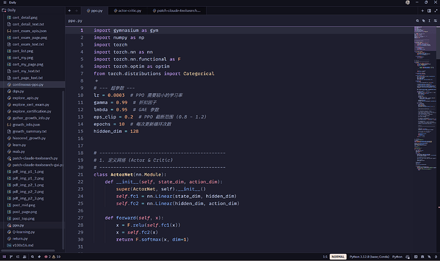This screenshot has height=261, width=440.
Task: Go back with the left arrow
Action: (x=70, y=11)
